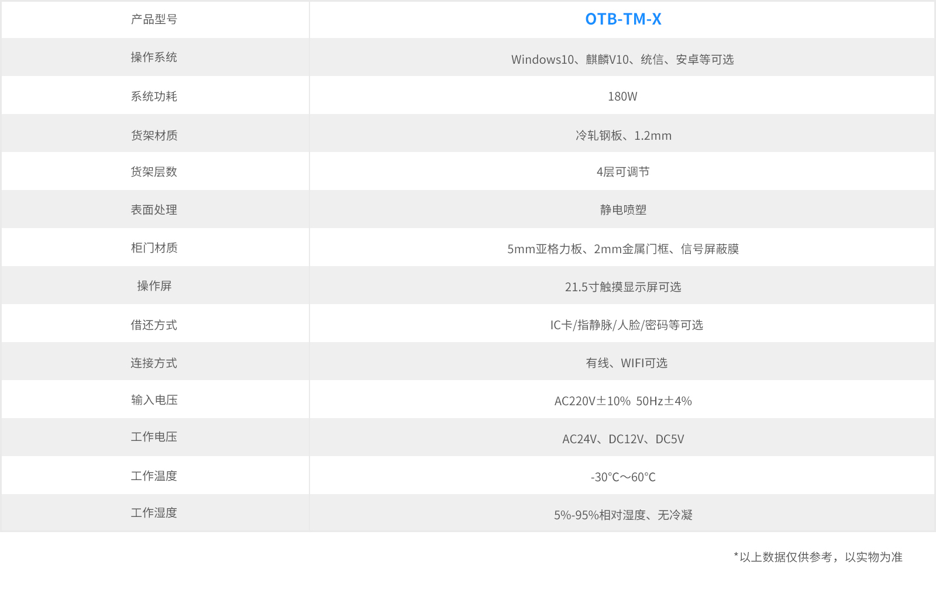Select the 180W system power value
This screenshot has width=936, height=614.
(622, 96)
